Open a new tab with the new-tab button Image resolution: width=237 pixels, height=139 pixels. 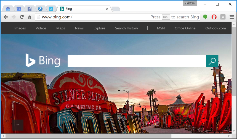point(116,9)
